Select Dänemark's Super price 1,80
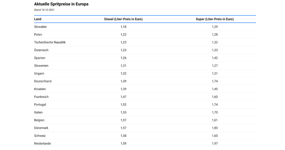Screen dimensions: 285x150 [x=215, y=128]
